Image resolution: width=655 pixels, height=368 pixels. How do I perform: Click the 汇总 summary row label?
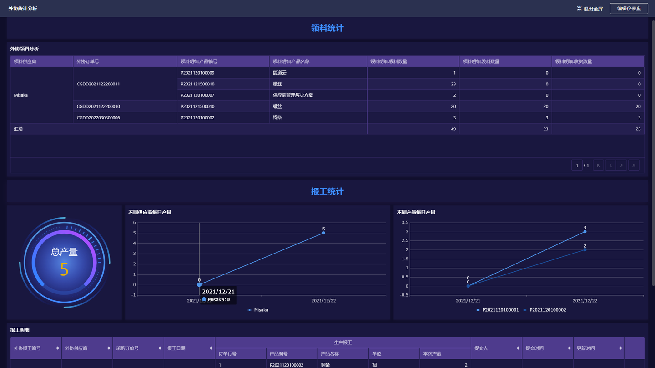tap(18, 129)
